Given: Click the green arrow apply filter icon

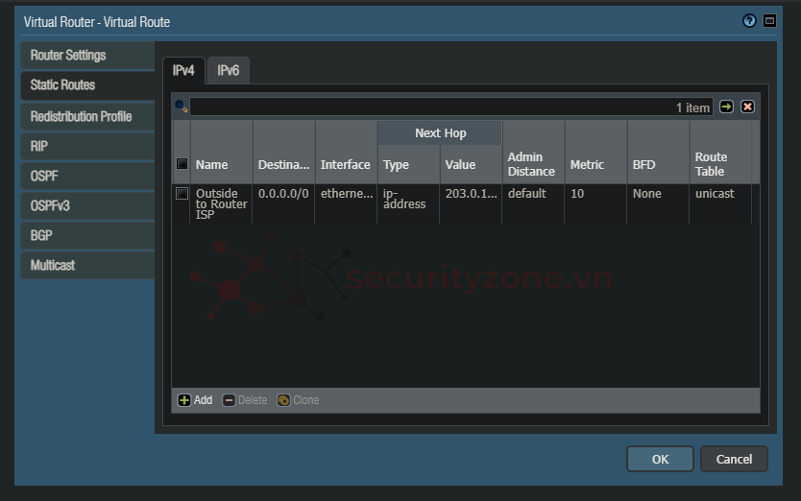Looking at the screenshot, I should click(726, 107).
